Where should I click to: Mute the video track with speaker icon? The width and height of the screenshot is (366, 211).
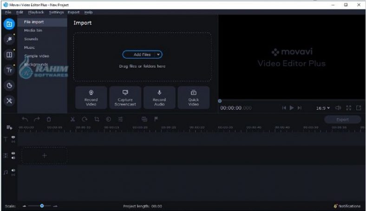[13, 158]
